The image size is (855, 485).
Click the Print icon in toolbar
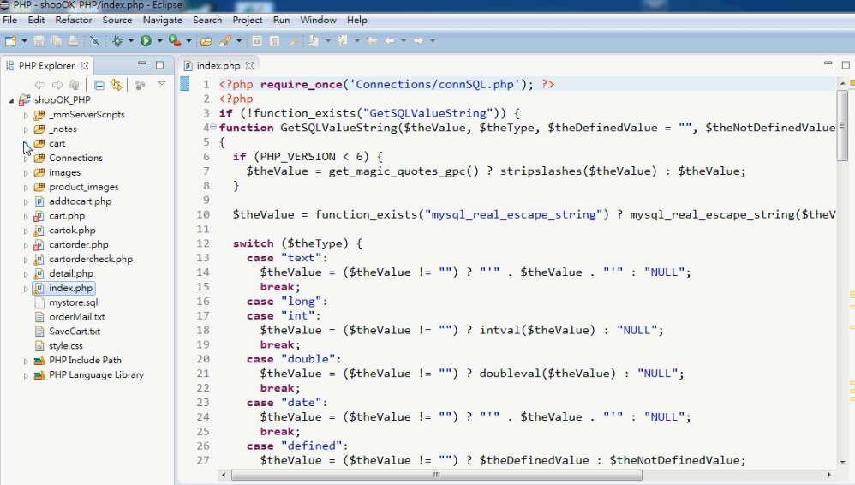click(73, 41)
